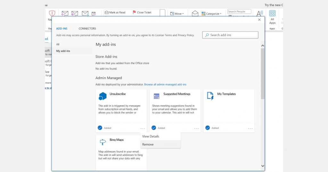This screenshot has width=328, height=172.
Task: Click the Suggested Meetings calendar icon
Action: pyautogui.click(x=156, y=96)
